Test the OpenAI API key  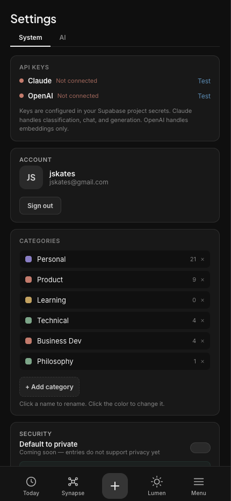click(204, 96)
